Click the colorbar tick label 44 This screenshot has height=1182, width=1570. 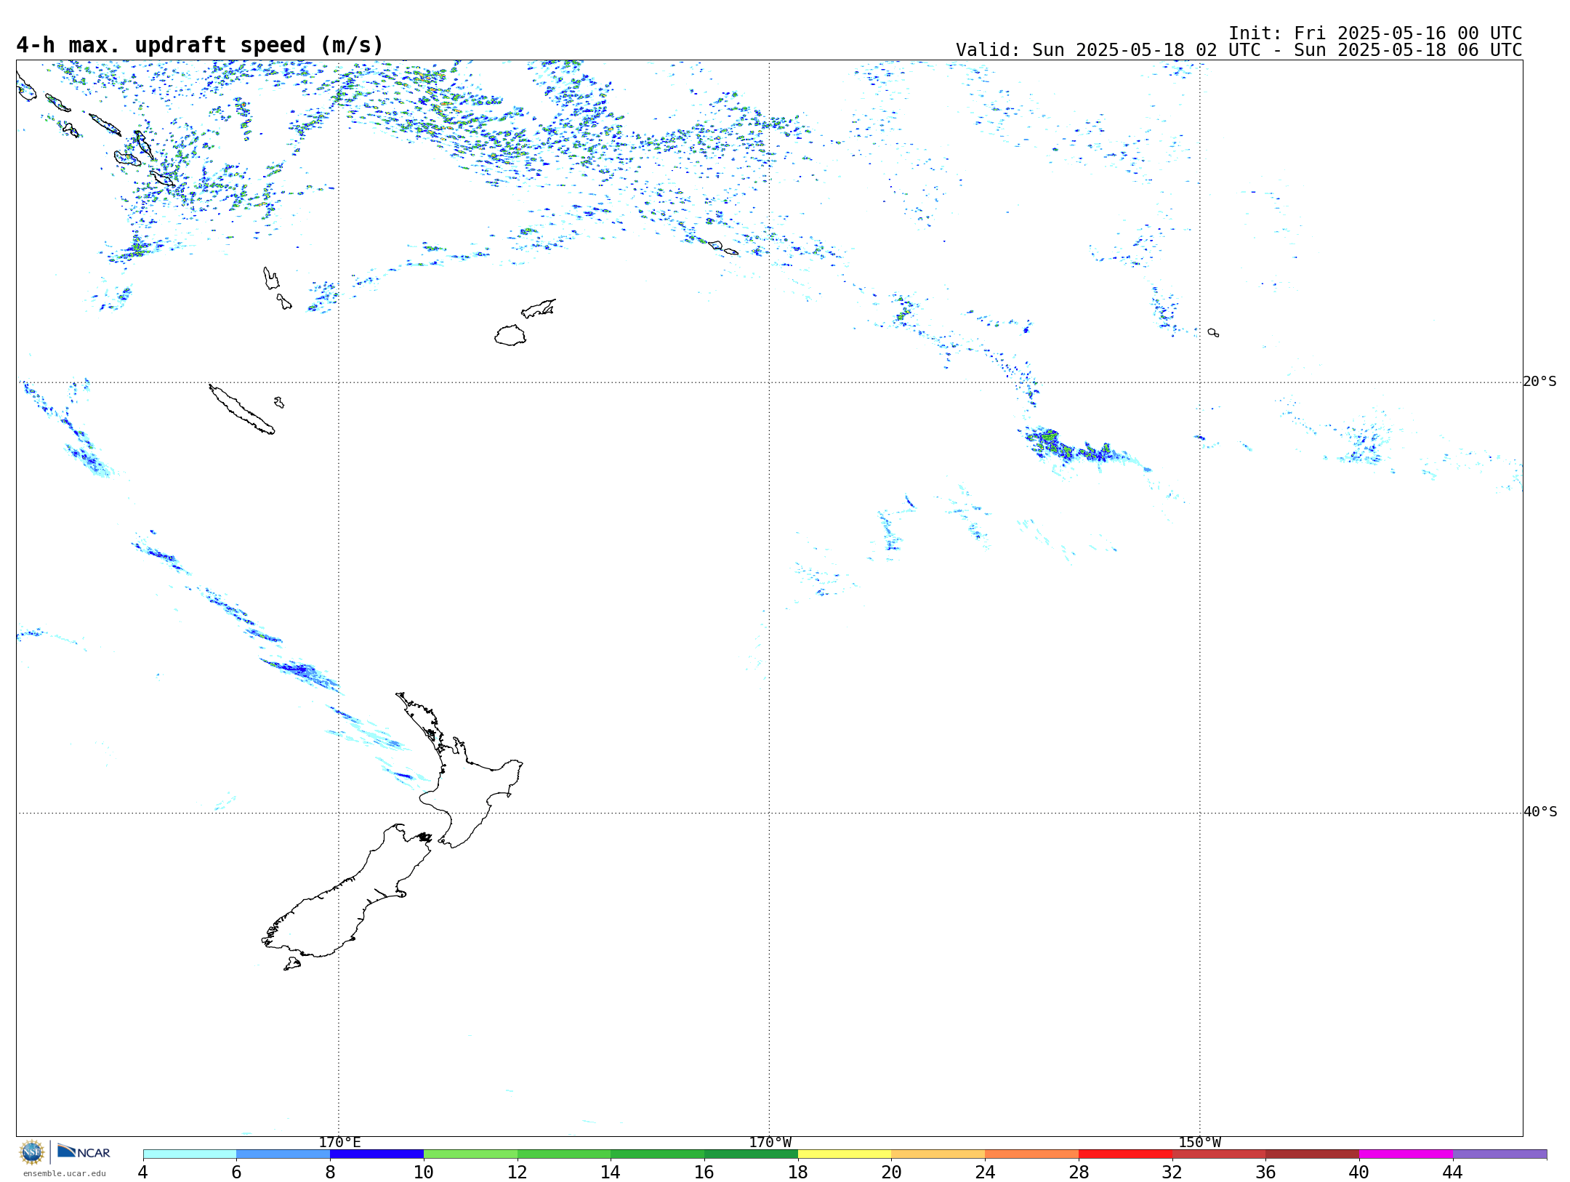tap(1452, 1172)
